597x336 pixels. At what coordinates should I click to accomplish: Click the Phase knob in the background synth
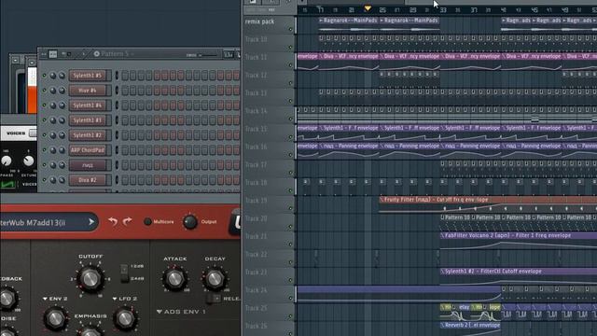[6, 161]
